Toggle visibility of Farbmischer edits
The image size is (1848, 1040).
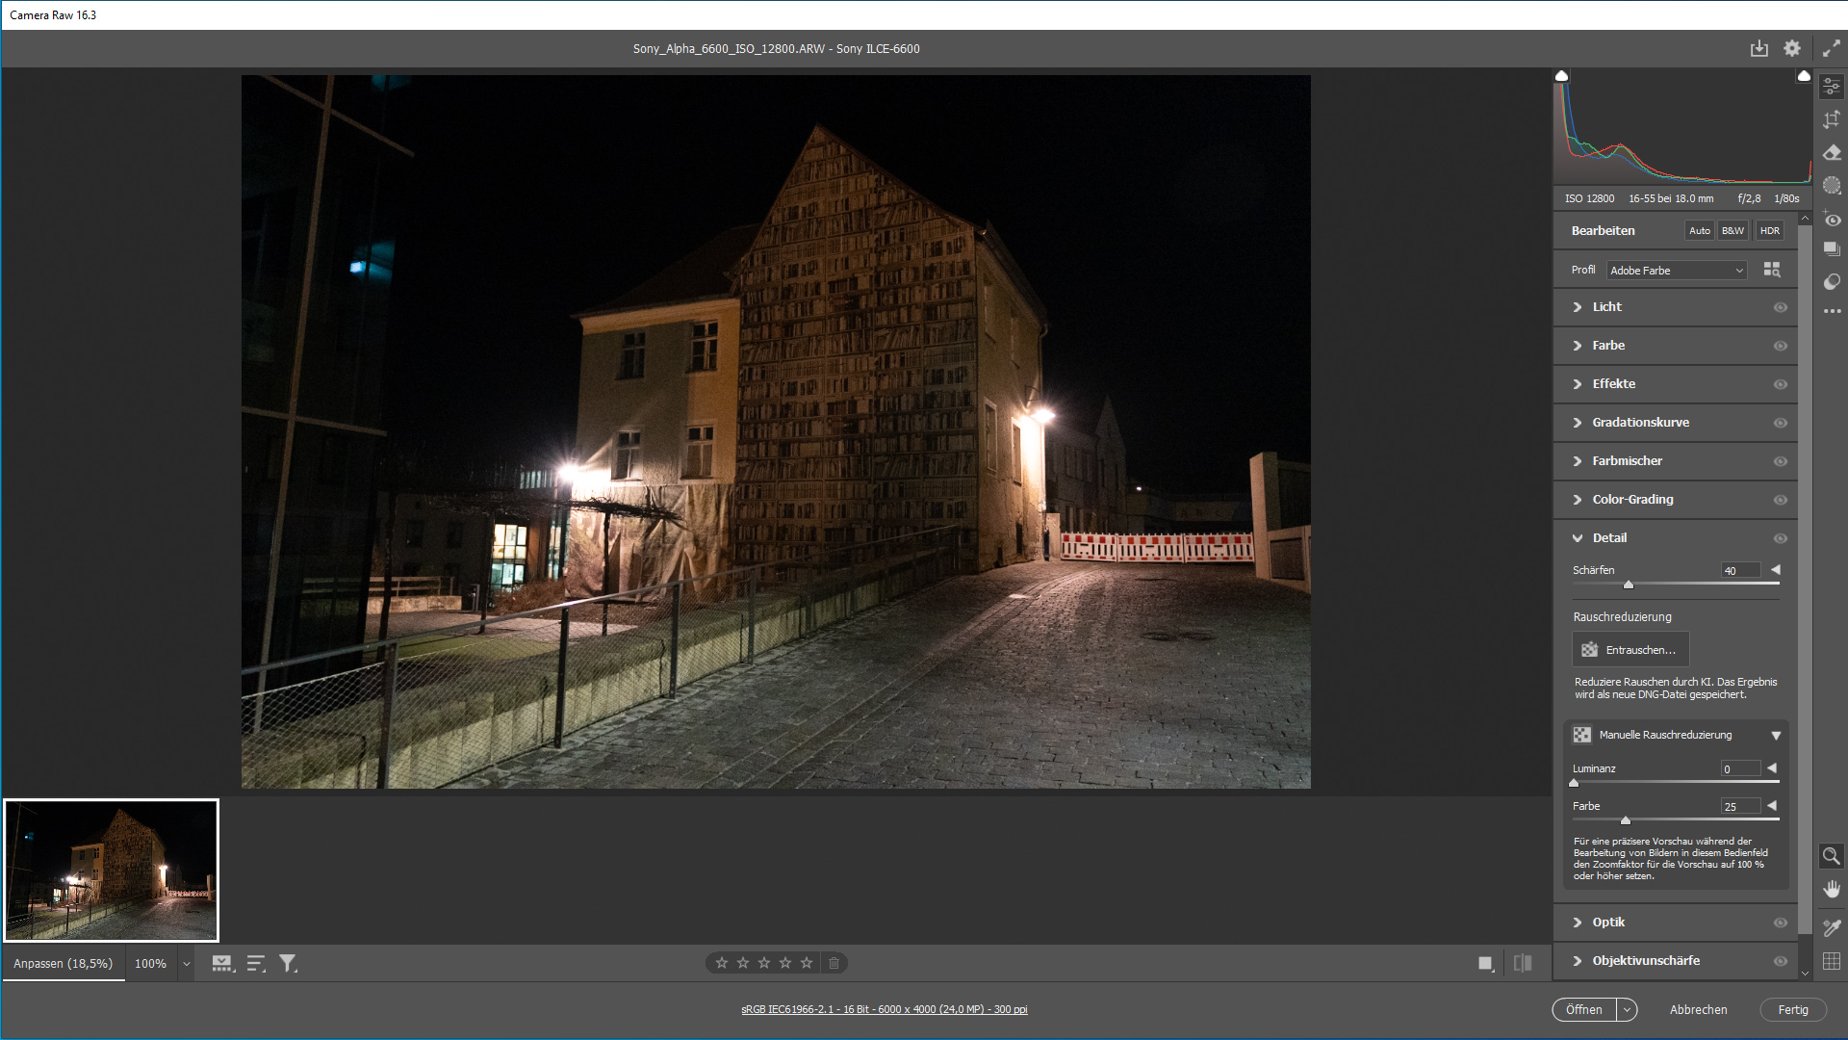1780,461
